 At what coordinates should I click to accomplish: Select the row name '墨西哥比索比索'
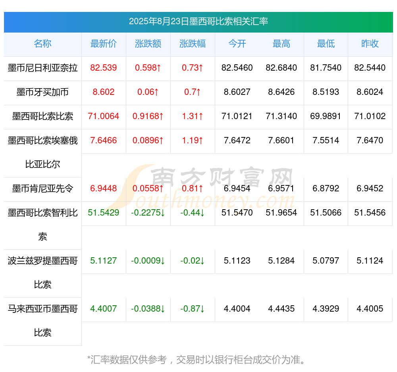point(42,116)
